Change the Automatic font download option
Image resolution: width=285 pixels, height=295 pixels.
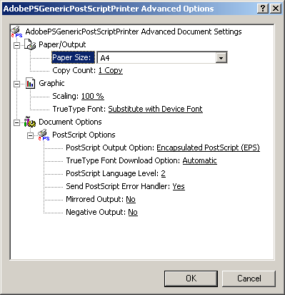point(200,160)
